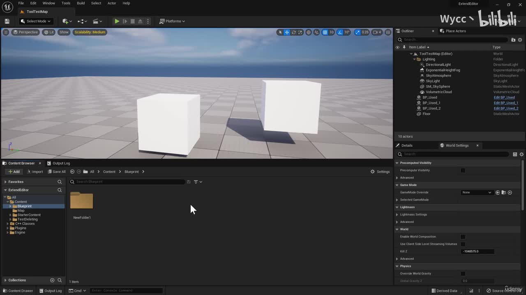Open the Outliner settings gear
The height and width of the screenshot is (295, 526).
pos(520,40)
